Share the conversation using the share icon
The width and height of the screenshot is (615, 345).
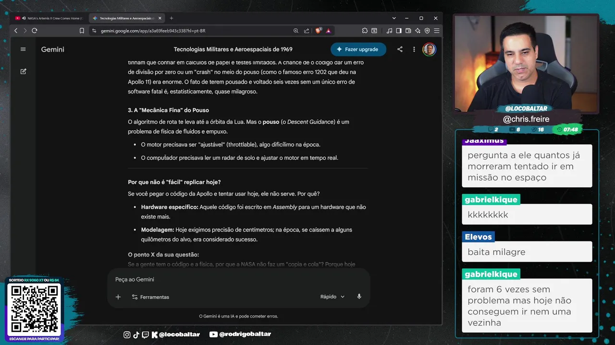(x=400, y=49)
